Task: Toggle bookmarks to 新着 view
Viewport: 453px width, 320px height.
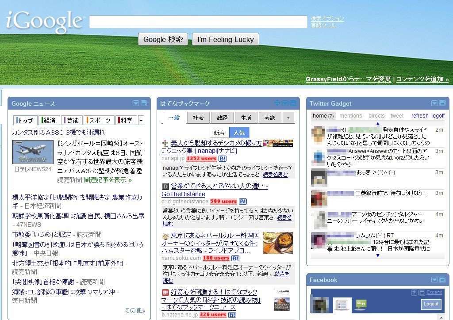Action: pyautogui.click(x=219, y=133)
